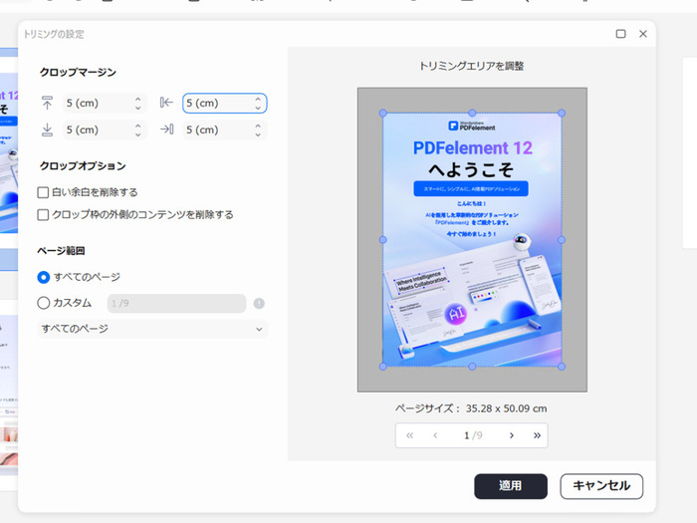Open the すべてのページ dropdown
Viewport: 697px width, 523px height.
pyautogui.click(x=152, y=329)
